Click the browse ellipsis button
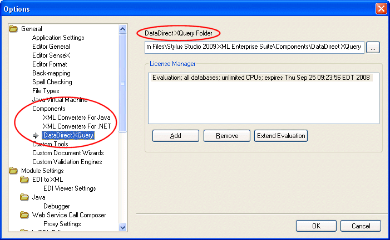The height and width of the screenshot is (240, 390). click(373, 48)
